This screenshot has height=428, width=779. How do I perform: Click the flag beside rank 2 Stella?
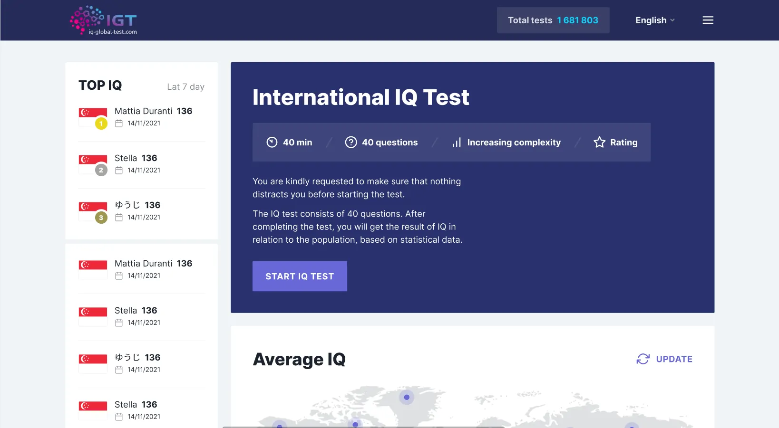click(93, 164)
